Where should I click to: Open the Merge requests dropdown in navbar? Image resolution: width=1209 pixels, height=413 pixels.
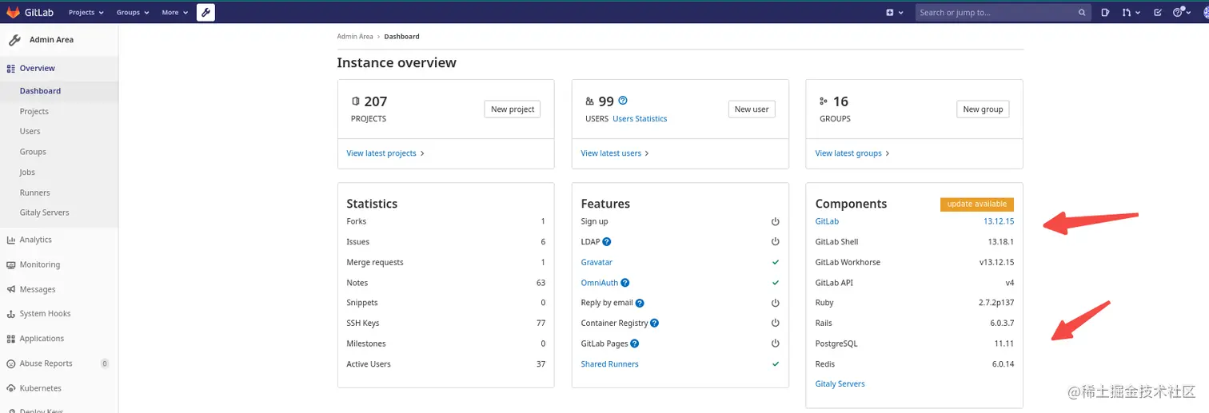pos(1131,13)
